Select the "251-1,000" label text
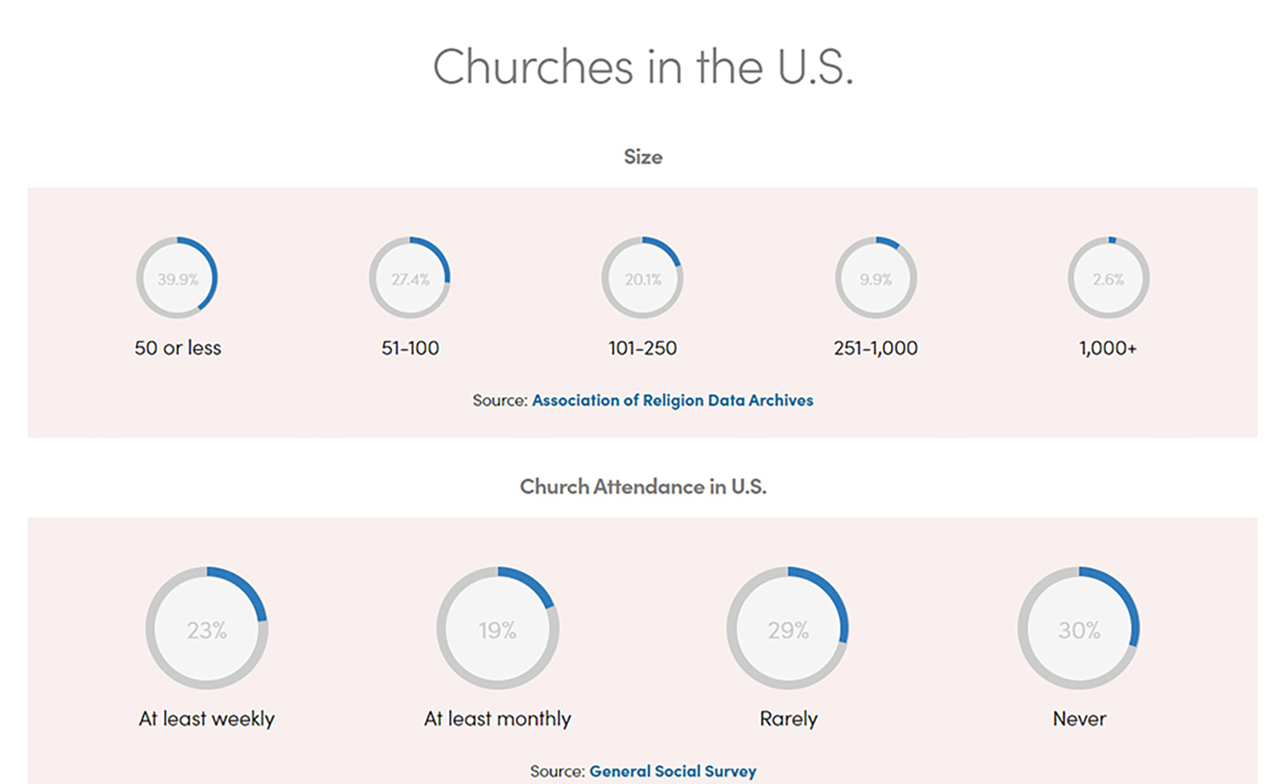 pos(876,348)
